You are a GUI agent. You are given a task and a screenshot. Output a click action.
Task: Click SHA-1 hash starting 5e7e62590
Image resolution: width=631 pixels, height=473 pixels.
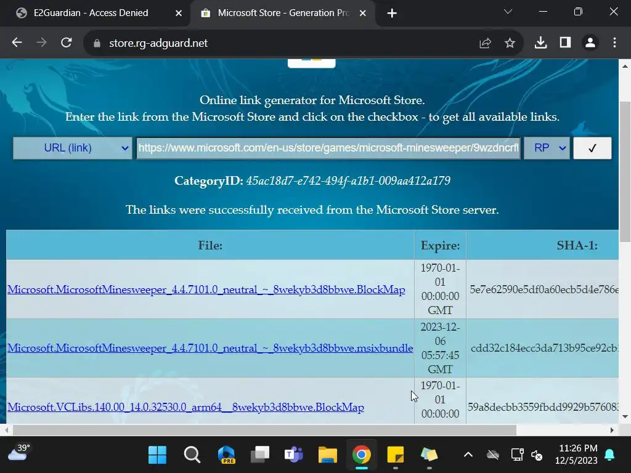tap(543, 289)
